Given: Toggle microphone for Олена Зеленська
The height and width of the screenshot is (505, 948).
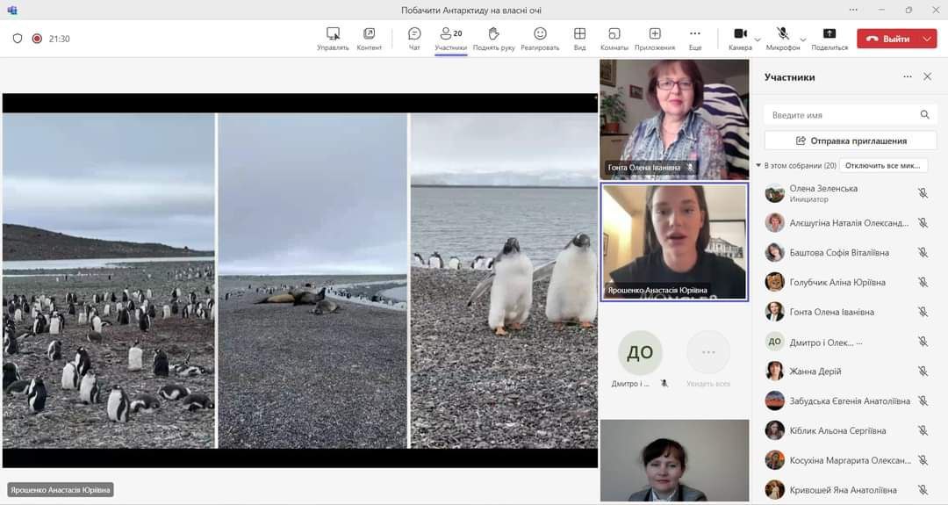Looking at the screenshot, I should click(x=923, y=193).
